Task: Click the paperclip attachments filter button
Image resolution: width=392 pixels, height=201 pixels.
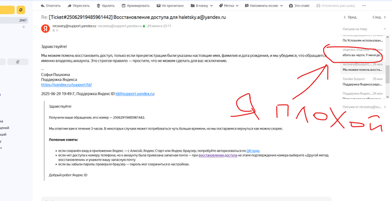Action: point(18,62)
